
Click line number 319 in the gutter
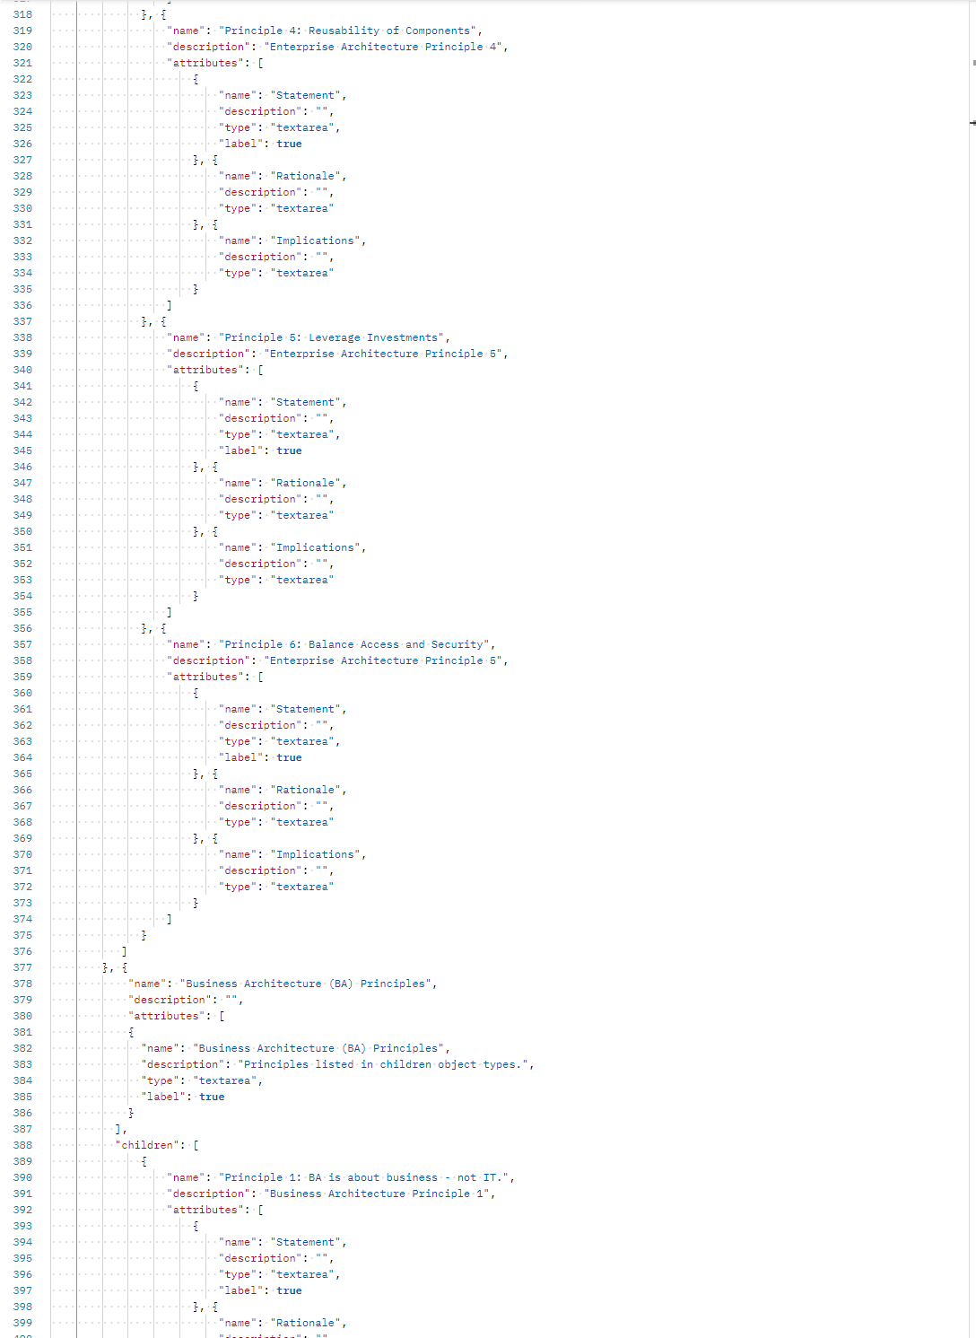coord(22,31)
